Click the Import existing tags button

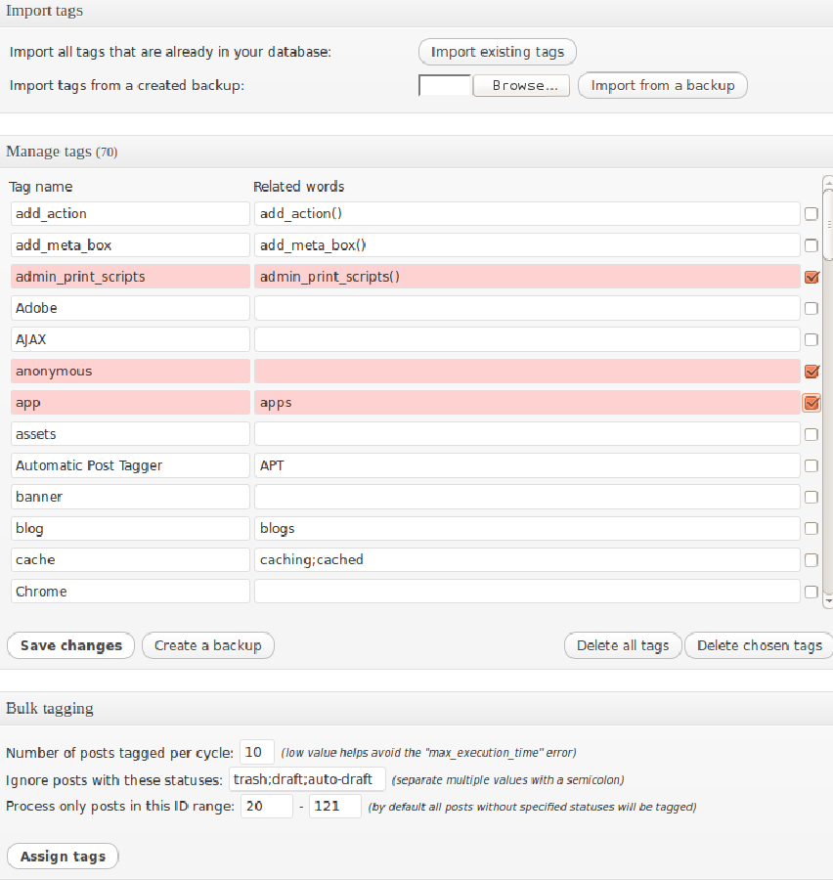coord(497,52)
